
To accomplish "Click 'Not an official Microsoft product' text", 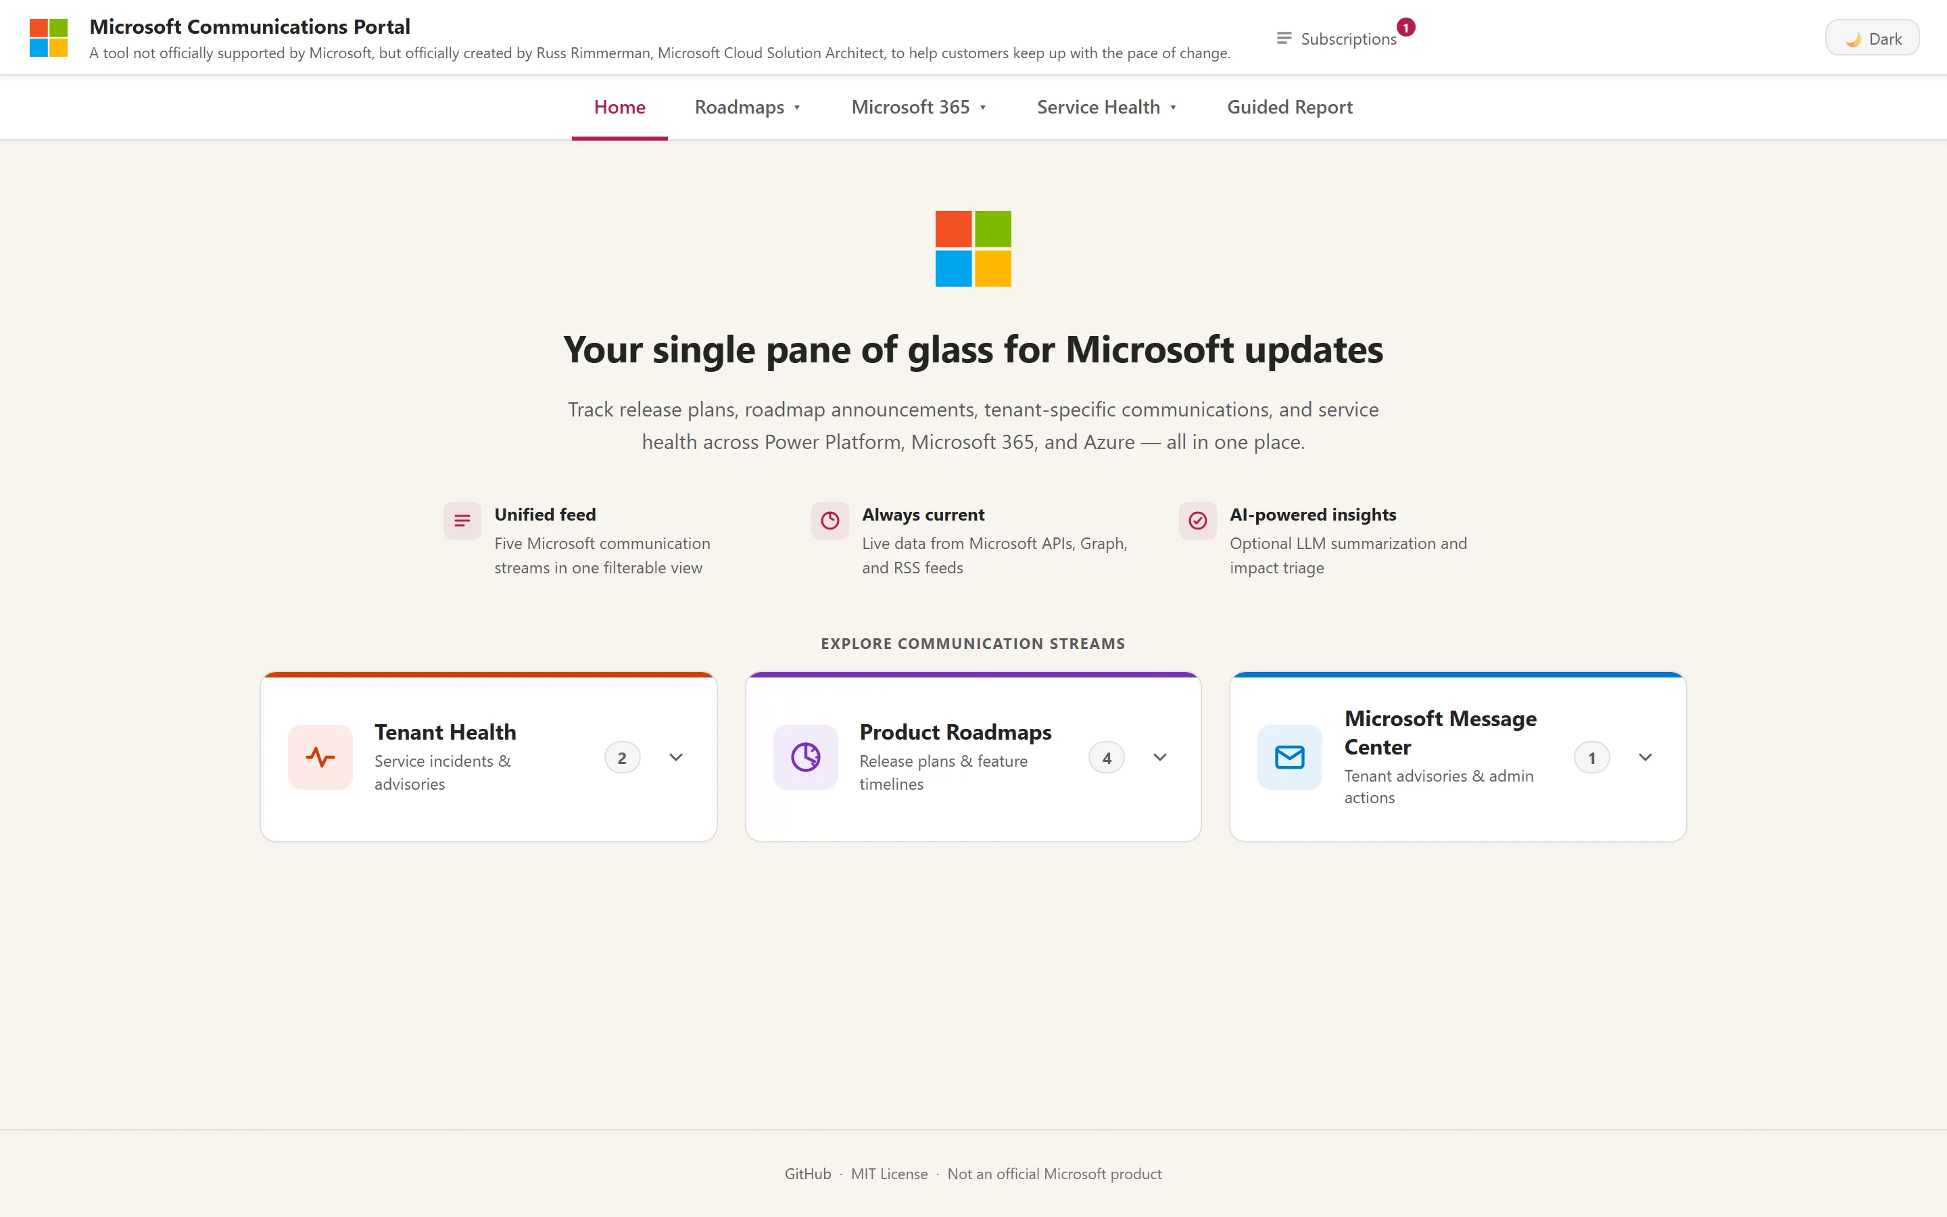I will click(x=1054, y=1174).
